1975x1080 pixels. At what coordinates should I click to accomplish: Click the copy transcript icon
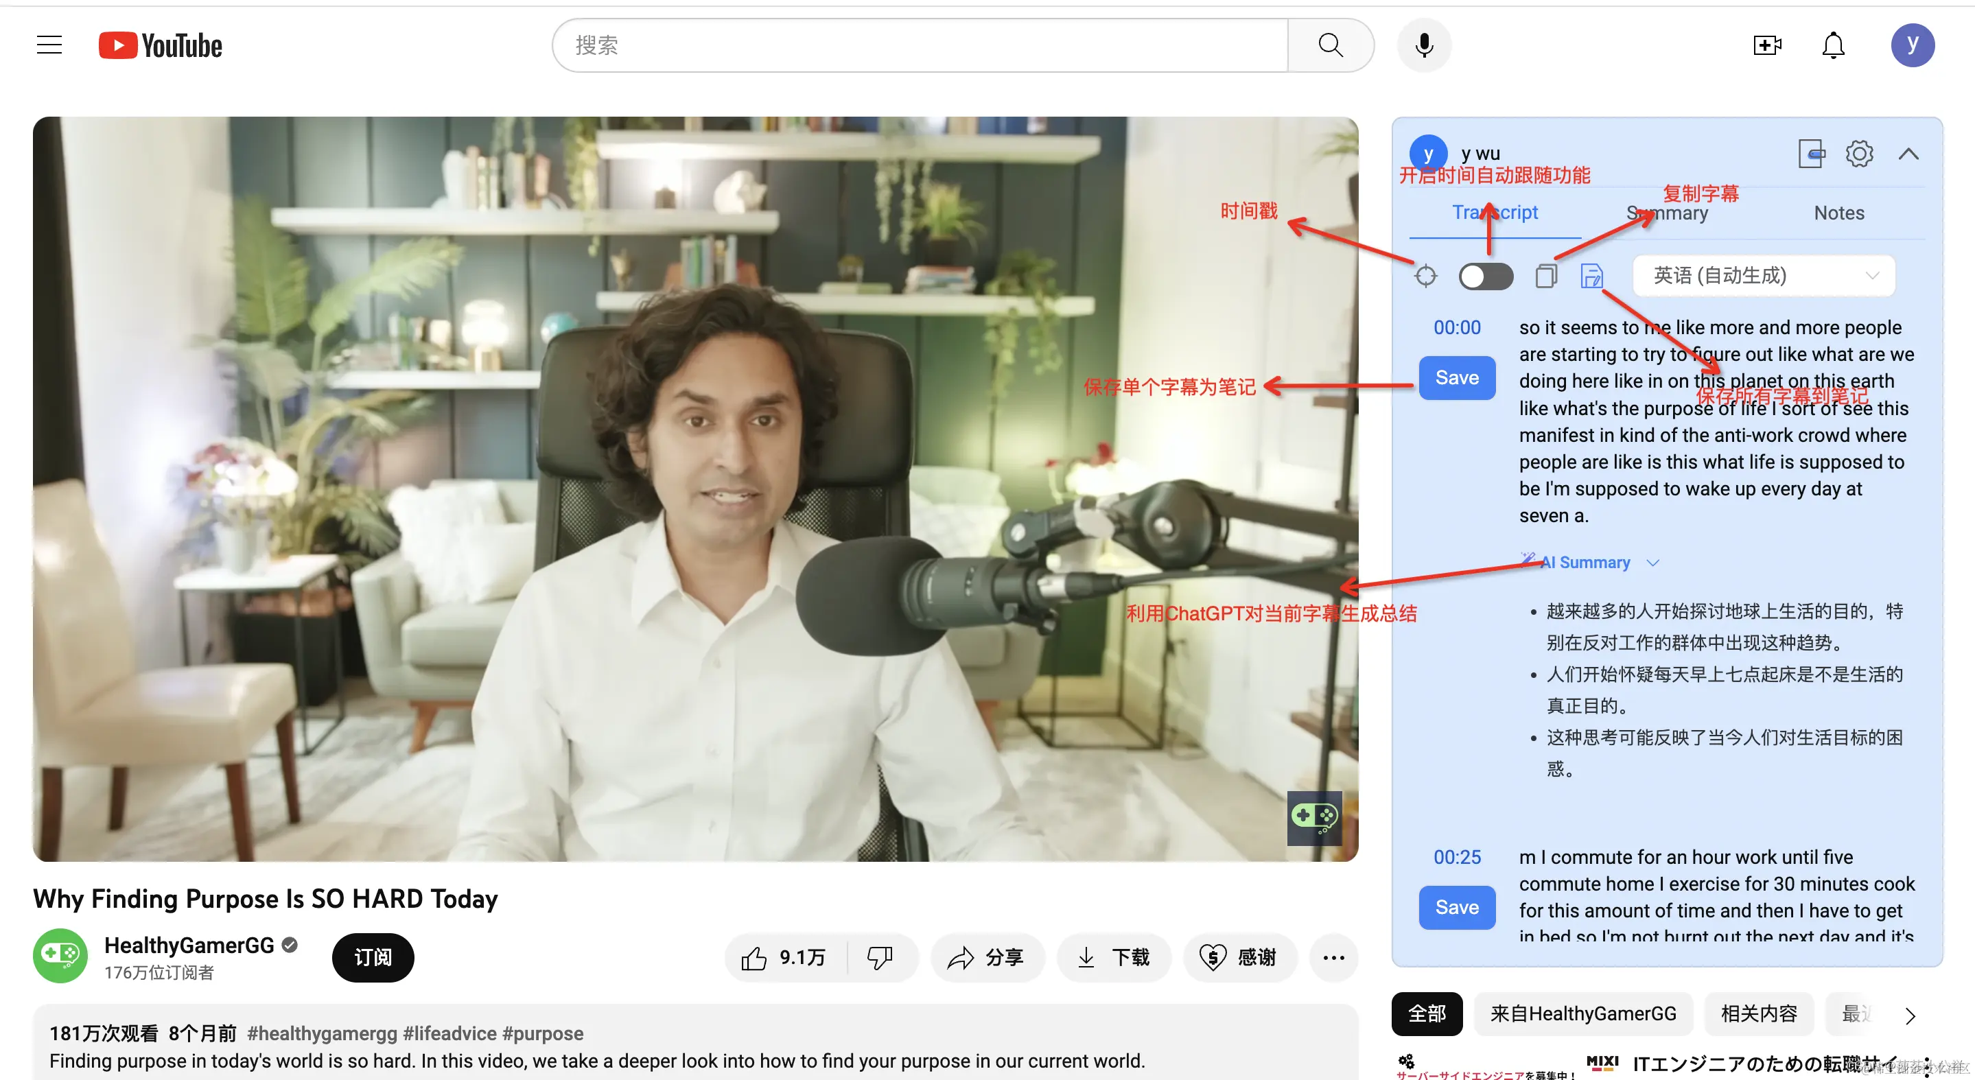point(1546,276)
